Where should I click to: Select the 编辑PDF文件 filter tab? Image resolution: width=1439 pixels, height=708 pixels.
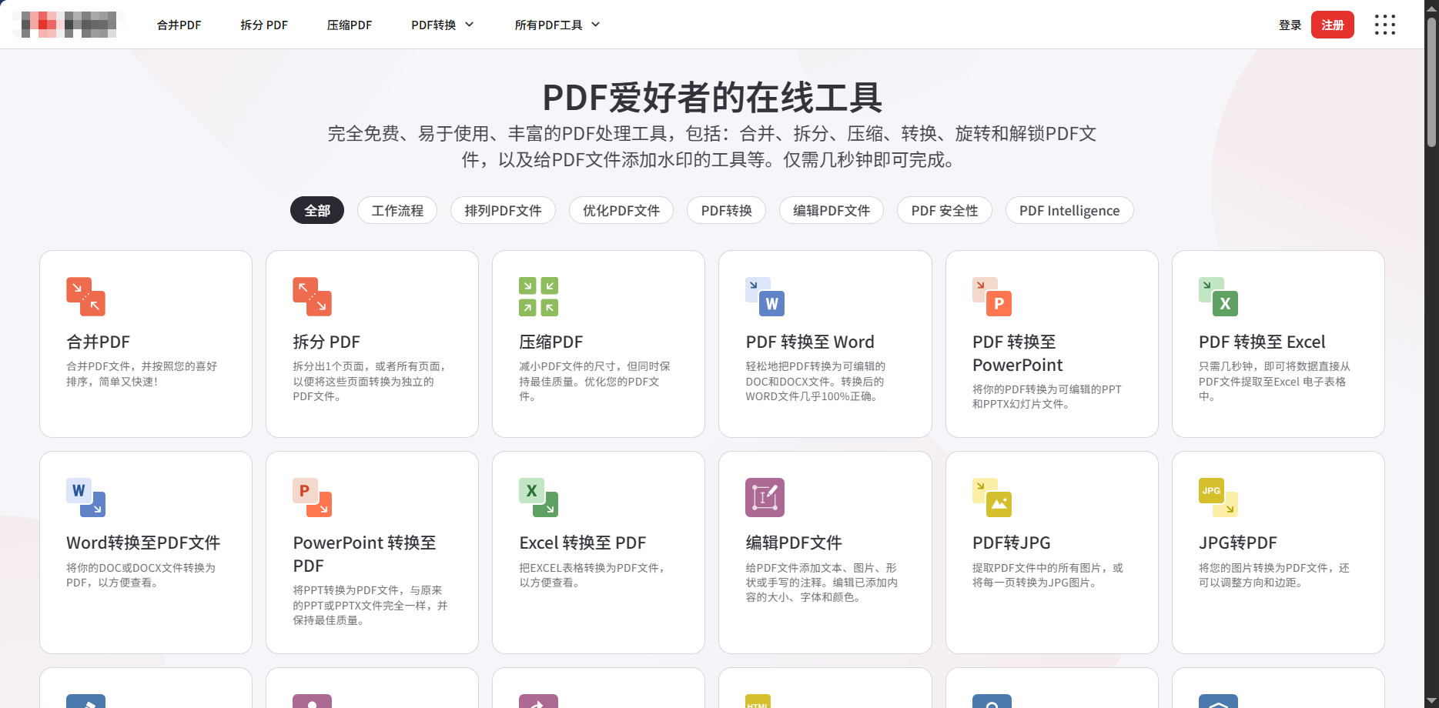(832, 211)
